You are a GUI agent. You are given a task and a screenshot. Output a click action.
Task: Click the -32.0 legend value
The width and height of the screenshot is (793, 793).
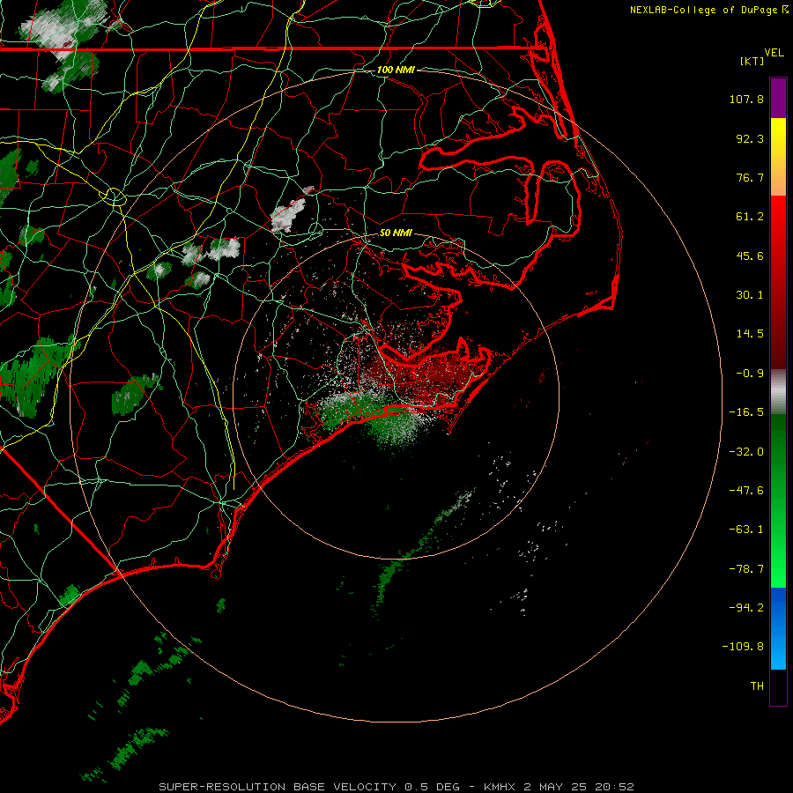click(746, 452)
